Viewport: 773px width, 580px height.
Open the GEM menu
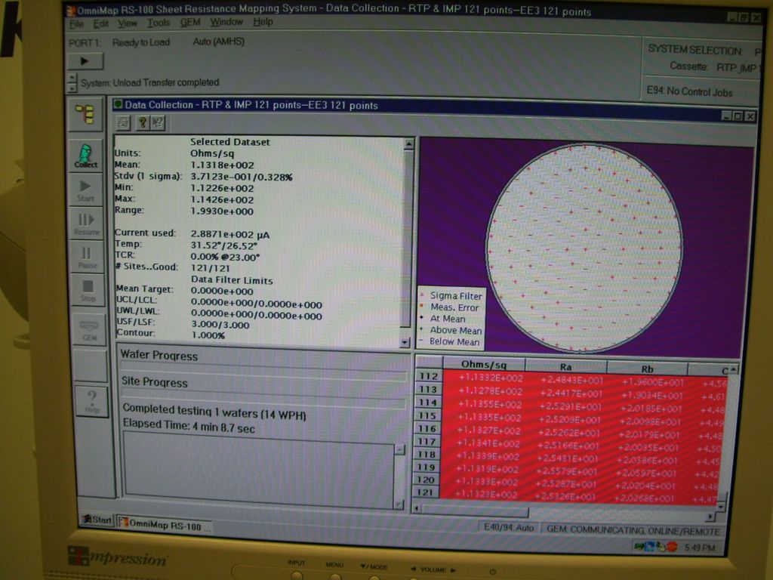[190, 22]
